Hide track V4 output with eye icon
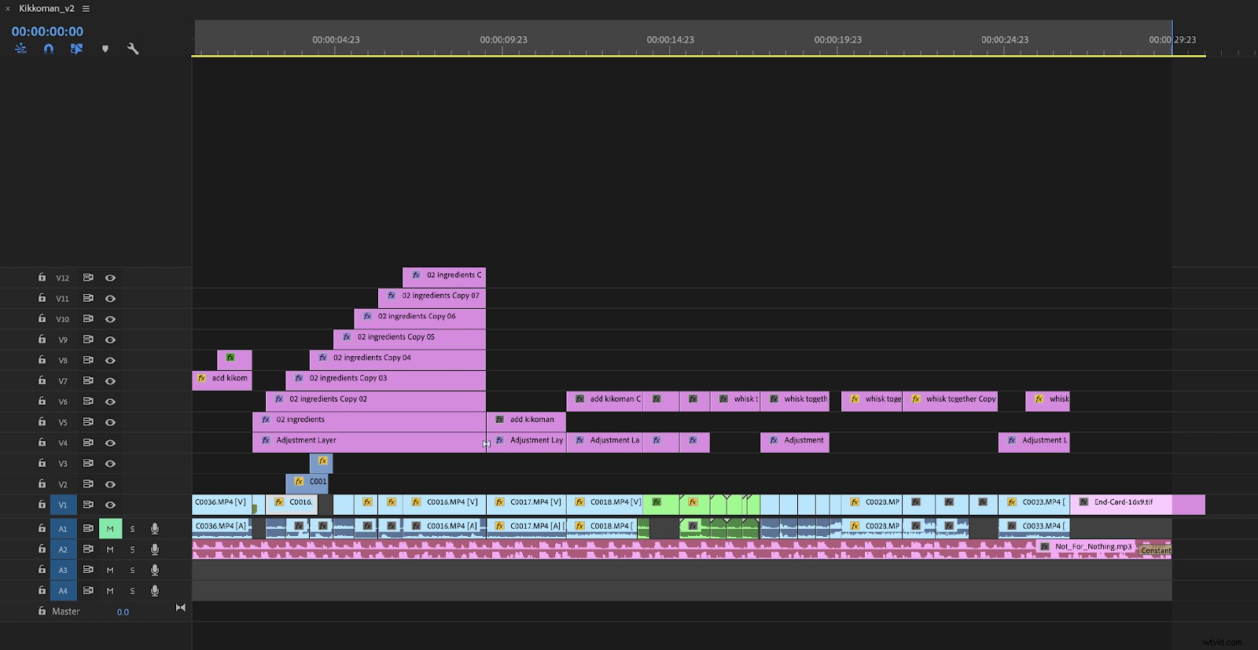 (x=110, y=443)
